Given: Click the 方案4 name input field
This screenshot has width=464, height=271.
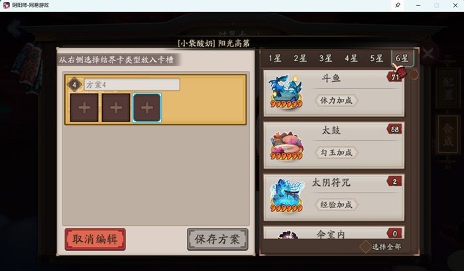Looking at the screenshot, I should pos(132,84).
